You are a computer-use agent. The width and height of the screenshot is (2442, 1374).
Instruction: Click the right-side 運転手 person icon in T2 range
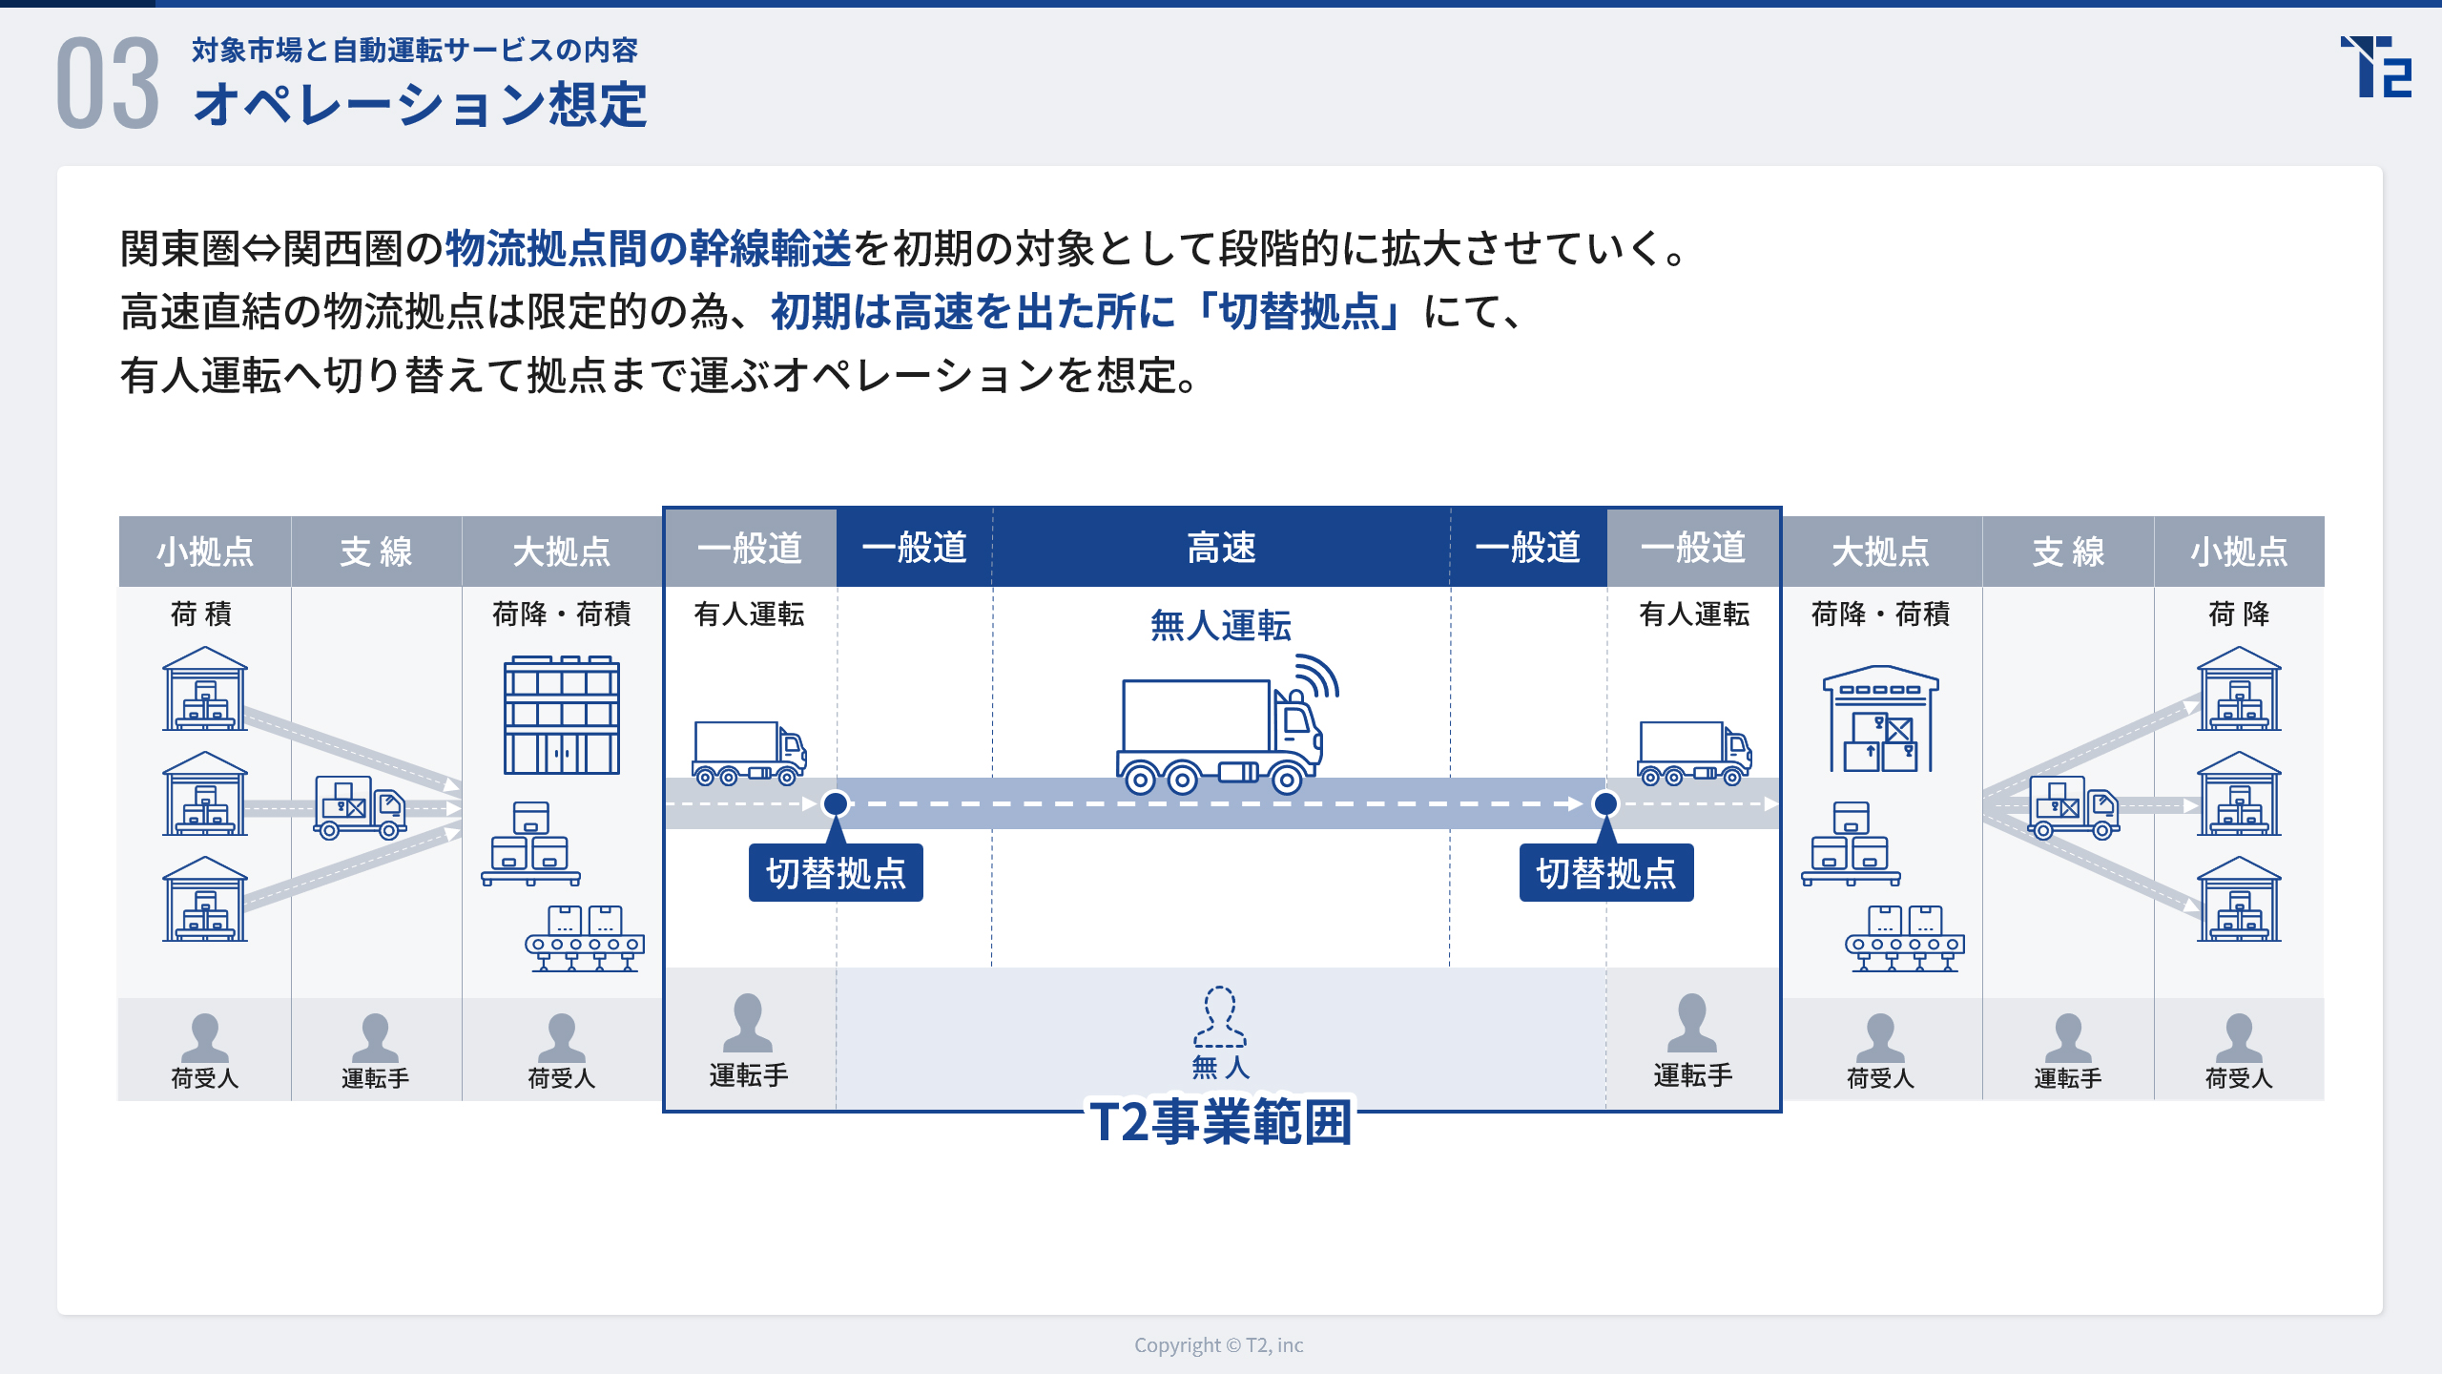(1691, 1024)
